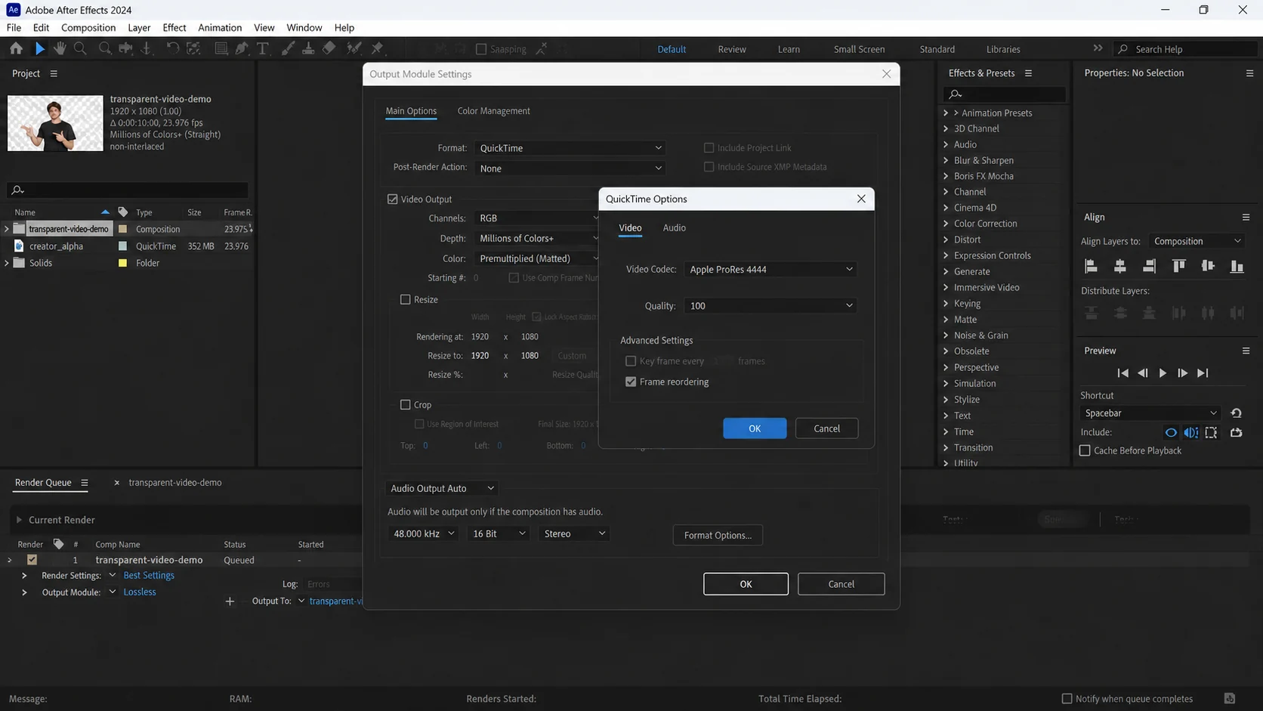Expand the Color Correction effects category
The image size is (1263, 711).
click(946, 224)
